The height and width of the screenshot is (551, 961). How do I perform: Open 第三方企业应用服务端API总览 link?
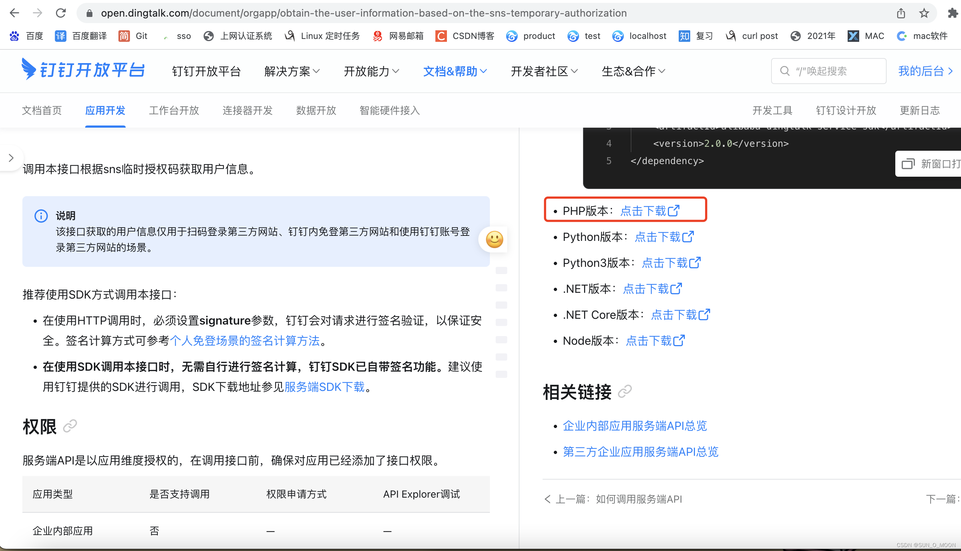click(x=640, y=451)
